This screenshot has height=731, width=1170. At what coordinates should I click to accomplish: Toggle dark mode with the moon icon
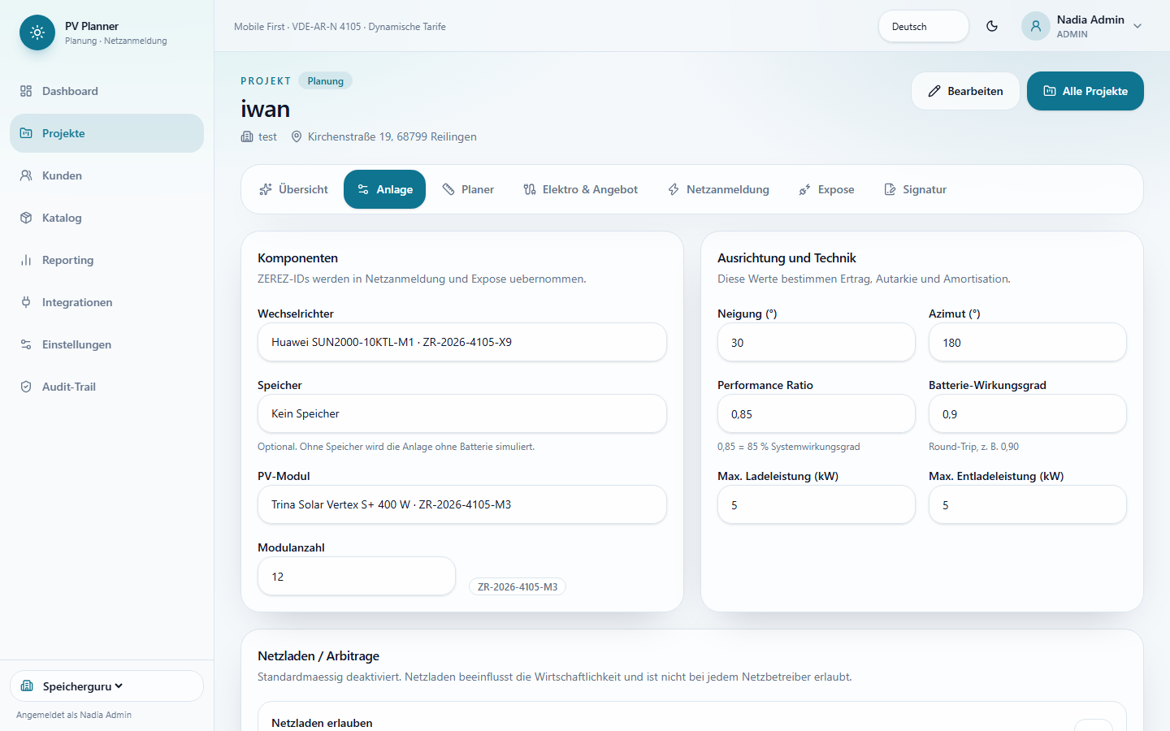(x=992, y=26)
